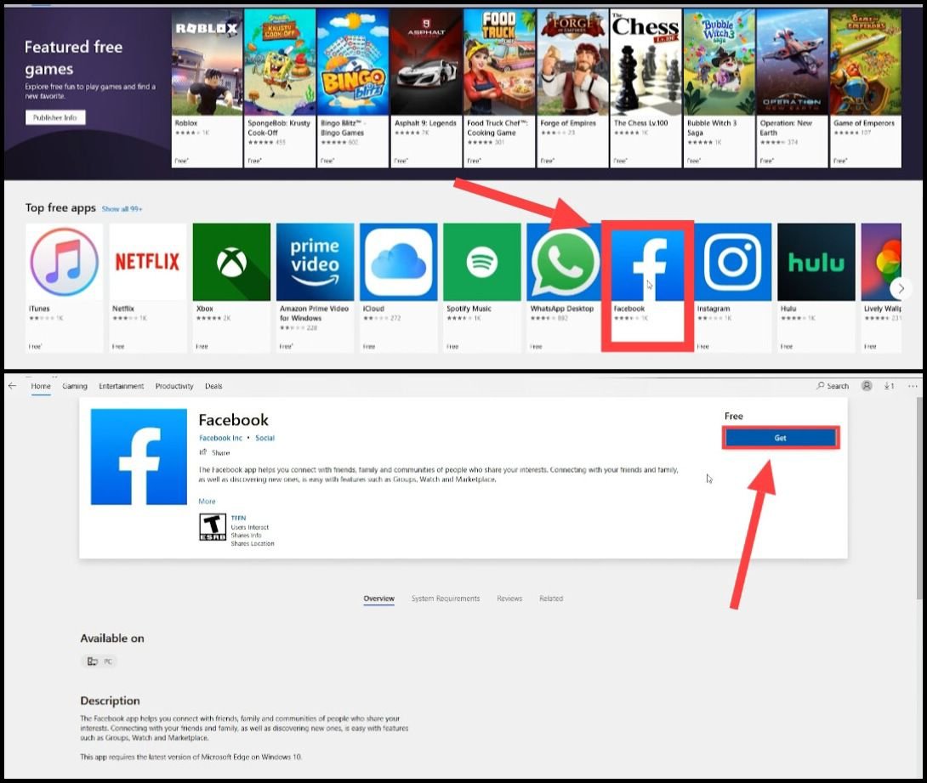Viewport: 927px width, 783px height.
Task: Open the TEEN rating link
Action: coord(238,518)
